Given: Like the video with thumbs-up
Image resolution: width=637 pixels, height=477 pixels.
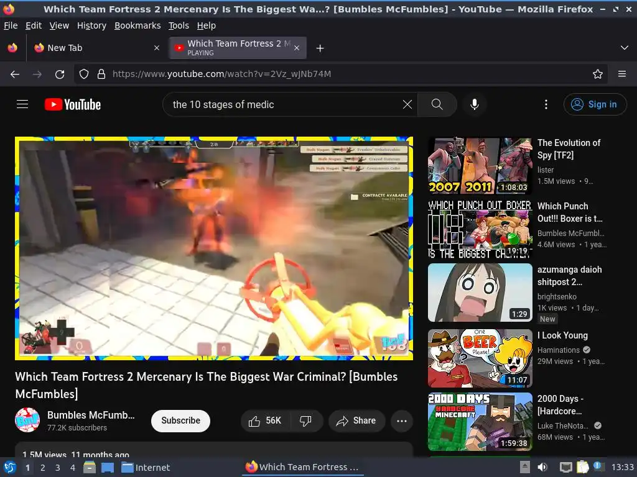Looking at the screenshot, I should click(265, 421).
